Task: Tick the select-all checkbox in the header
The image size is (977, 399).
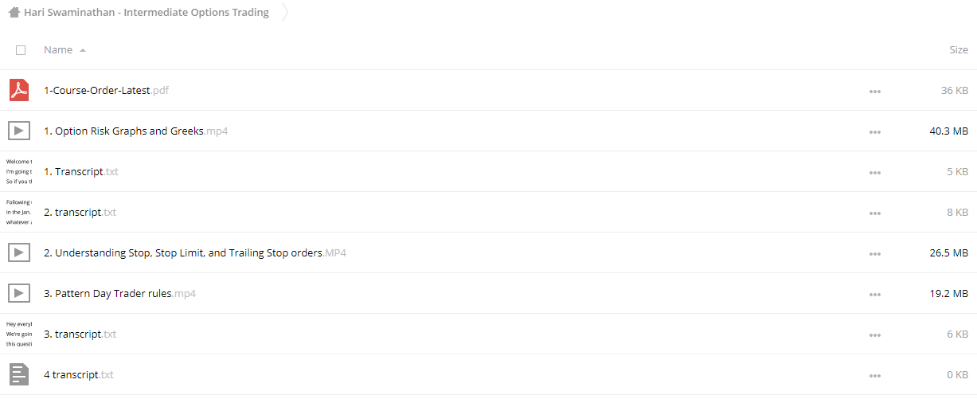Action: coord(21,50)
